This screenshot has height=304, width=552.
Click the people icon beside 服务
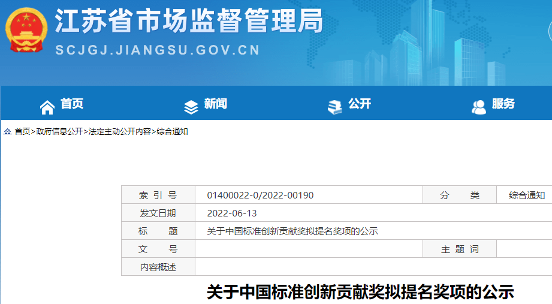[x=479, y=107]
